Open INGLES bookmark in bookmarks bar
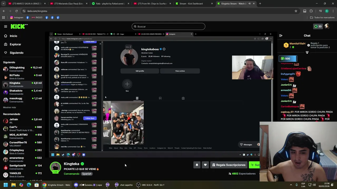This screenshot has height=189, width=337. click(x=37, y=18)
